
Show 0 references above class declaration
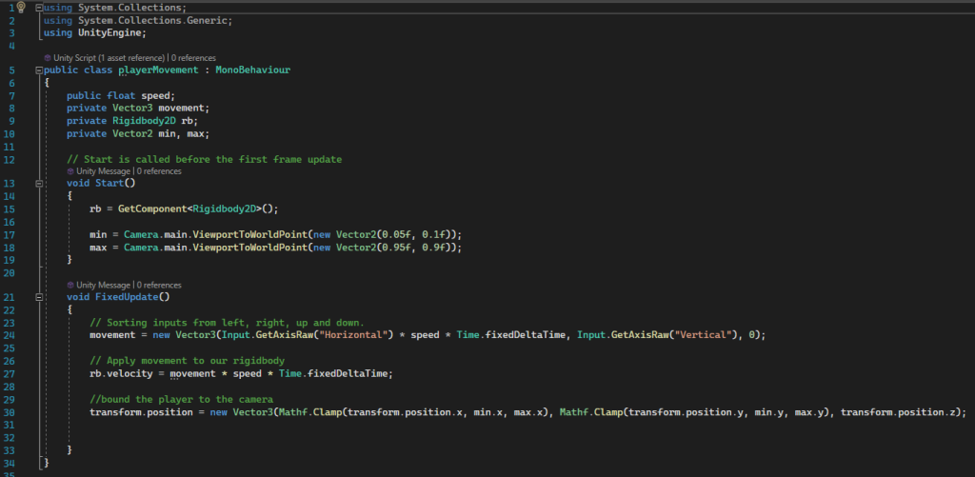click(193, 58)
